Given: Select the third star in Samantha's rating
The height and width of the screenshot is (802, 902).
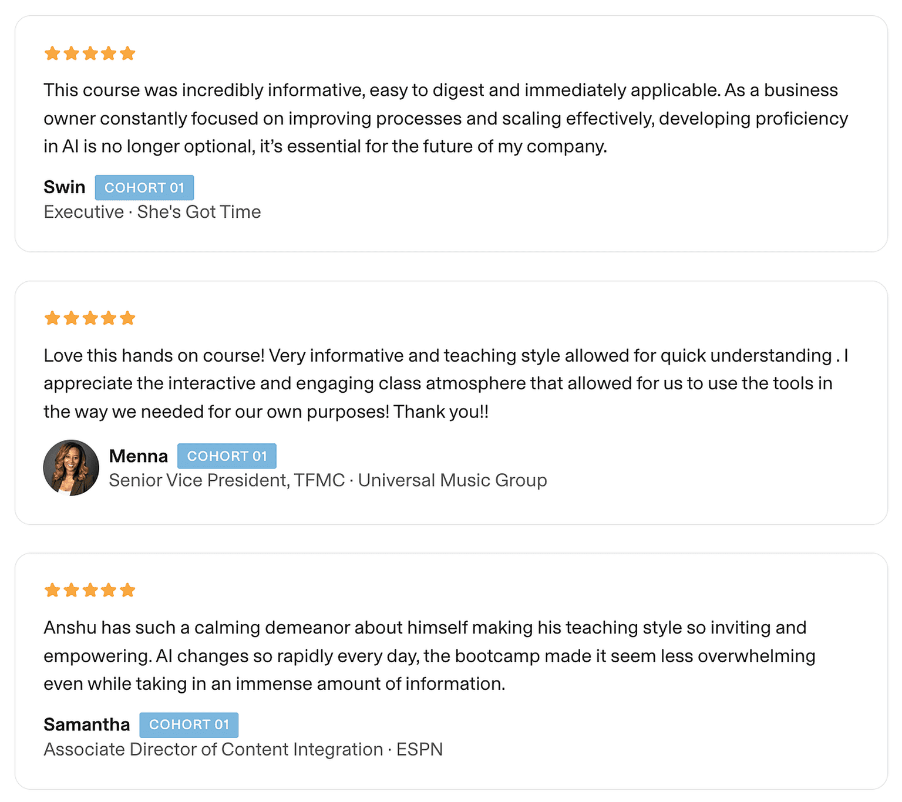Looking at the screenshot, I should [90, 590].
